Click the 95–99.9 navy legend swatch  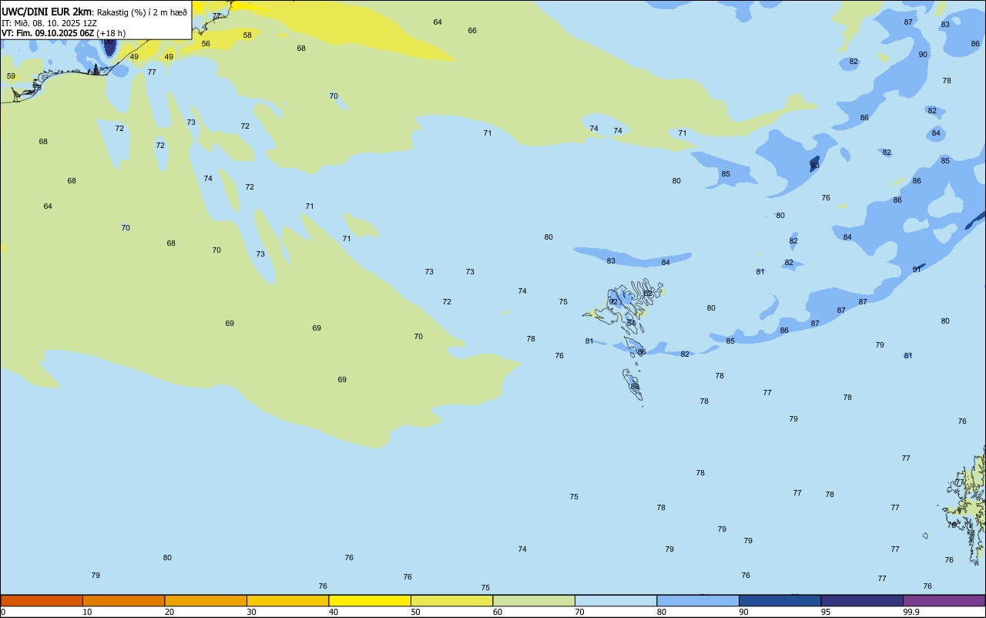pyautogui.click(x=862, y=600)
